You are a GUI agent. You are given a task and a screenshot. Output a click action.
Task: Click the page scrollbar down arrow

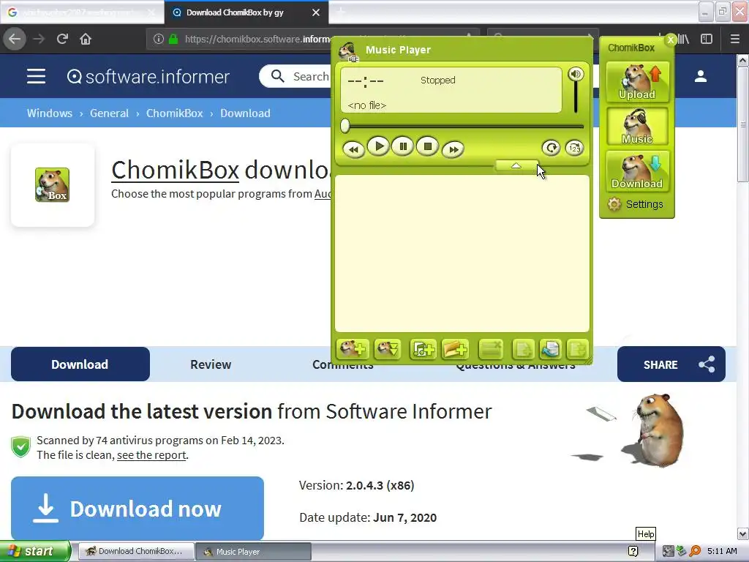(743, 533)
